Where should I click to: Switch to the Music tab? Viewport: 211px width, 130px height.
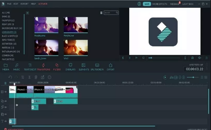[16, 67]
